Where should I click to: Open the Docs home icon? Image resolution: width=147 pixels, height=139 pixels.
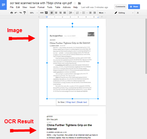[x=3, y=5]
